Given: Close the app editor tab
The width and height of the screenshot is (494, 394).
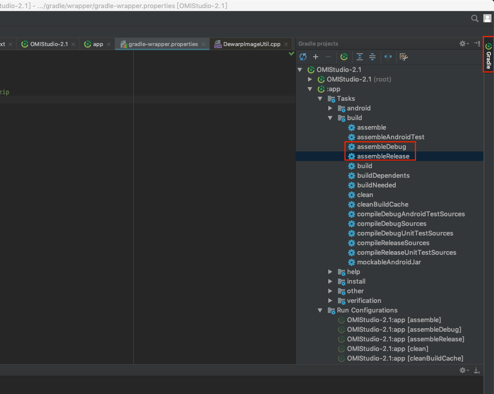Looking at the screenshot, I should coord(109,45).
